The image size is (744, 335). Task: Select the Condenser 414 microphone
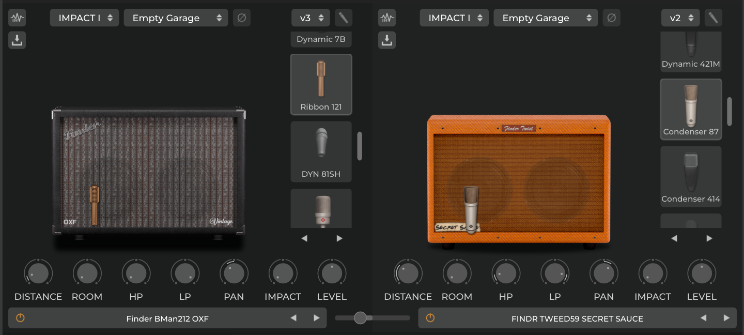point(691,177)
